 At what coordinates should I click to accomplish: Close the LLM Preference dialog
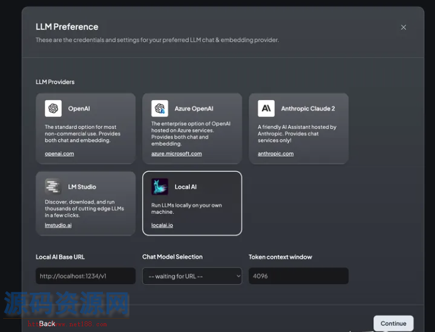(x=403, y=27)
